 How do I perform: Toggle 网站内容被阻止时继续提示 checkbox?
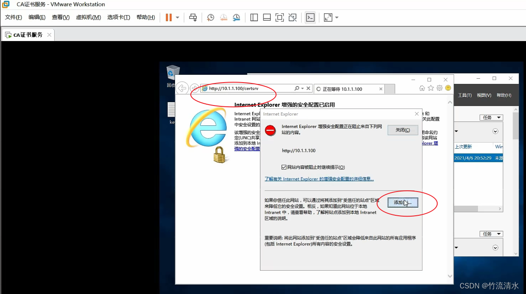click(284, 167)
